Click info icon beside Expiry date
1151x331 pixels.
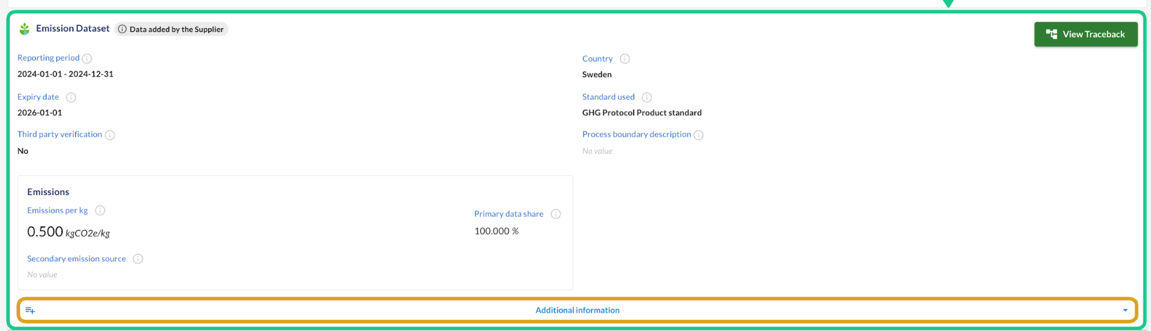[71, 97]
